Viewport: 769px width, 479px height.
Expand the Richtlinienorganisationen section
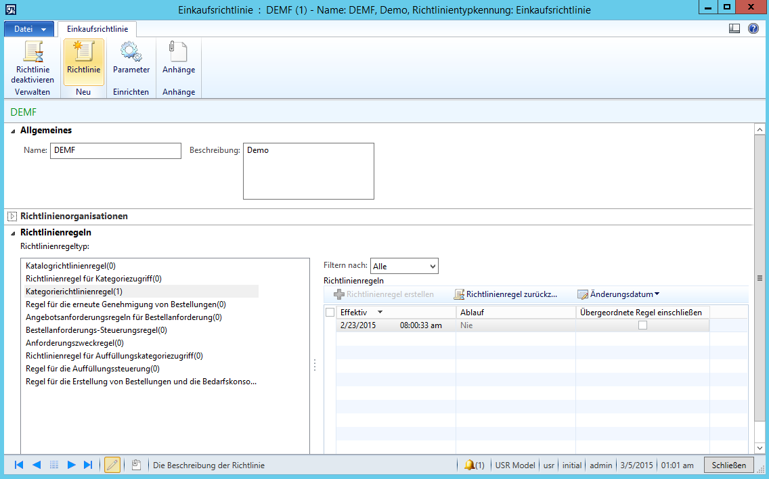[x=12, y=216]
